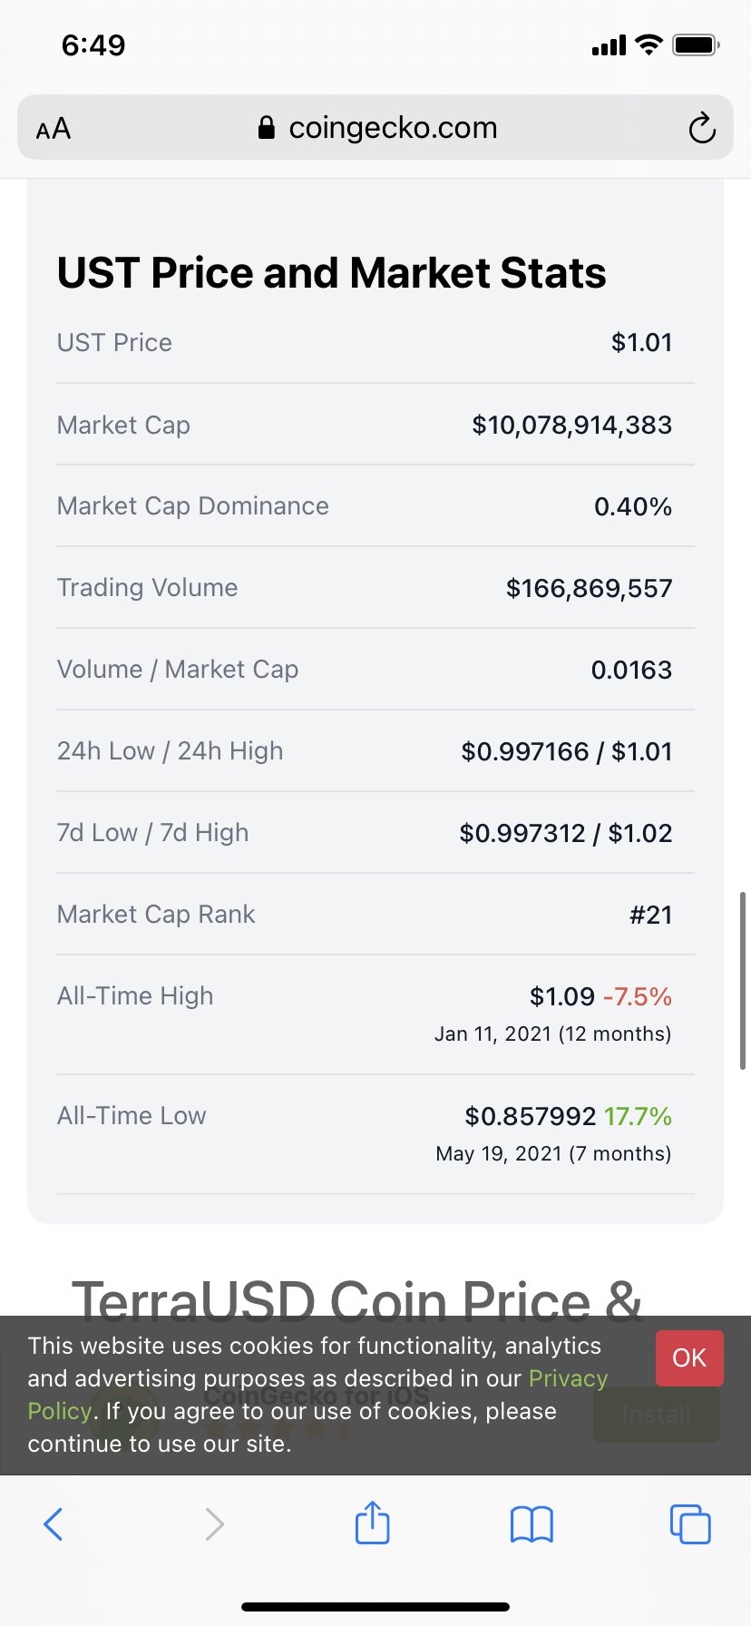This screenshot has width=751, height=1626.
Task: Tap the coingecko.com address field
Action: pyautogui.click(x=393, y=128)
